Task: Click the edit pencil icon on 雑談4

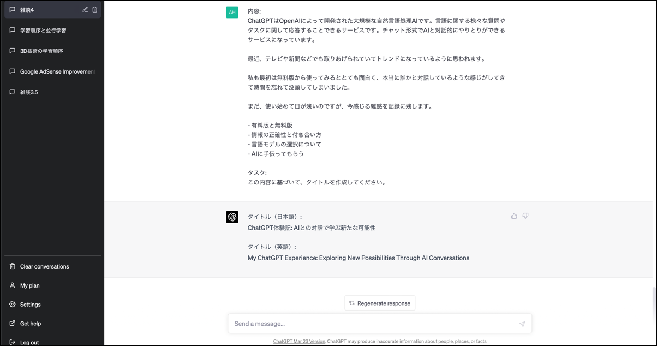Action: [85, 10]
